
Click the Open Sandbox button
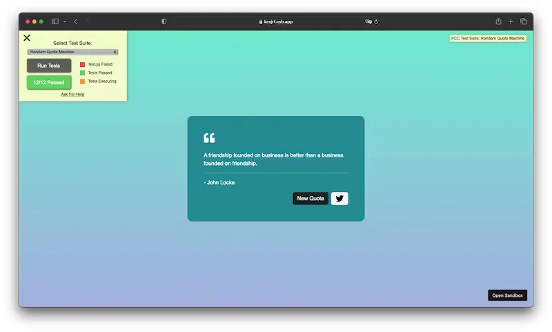507,295
